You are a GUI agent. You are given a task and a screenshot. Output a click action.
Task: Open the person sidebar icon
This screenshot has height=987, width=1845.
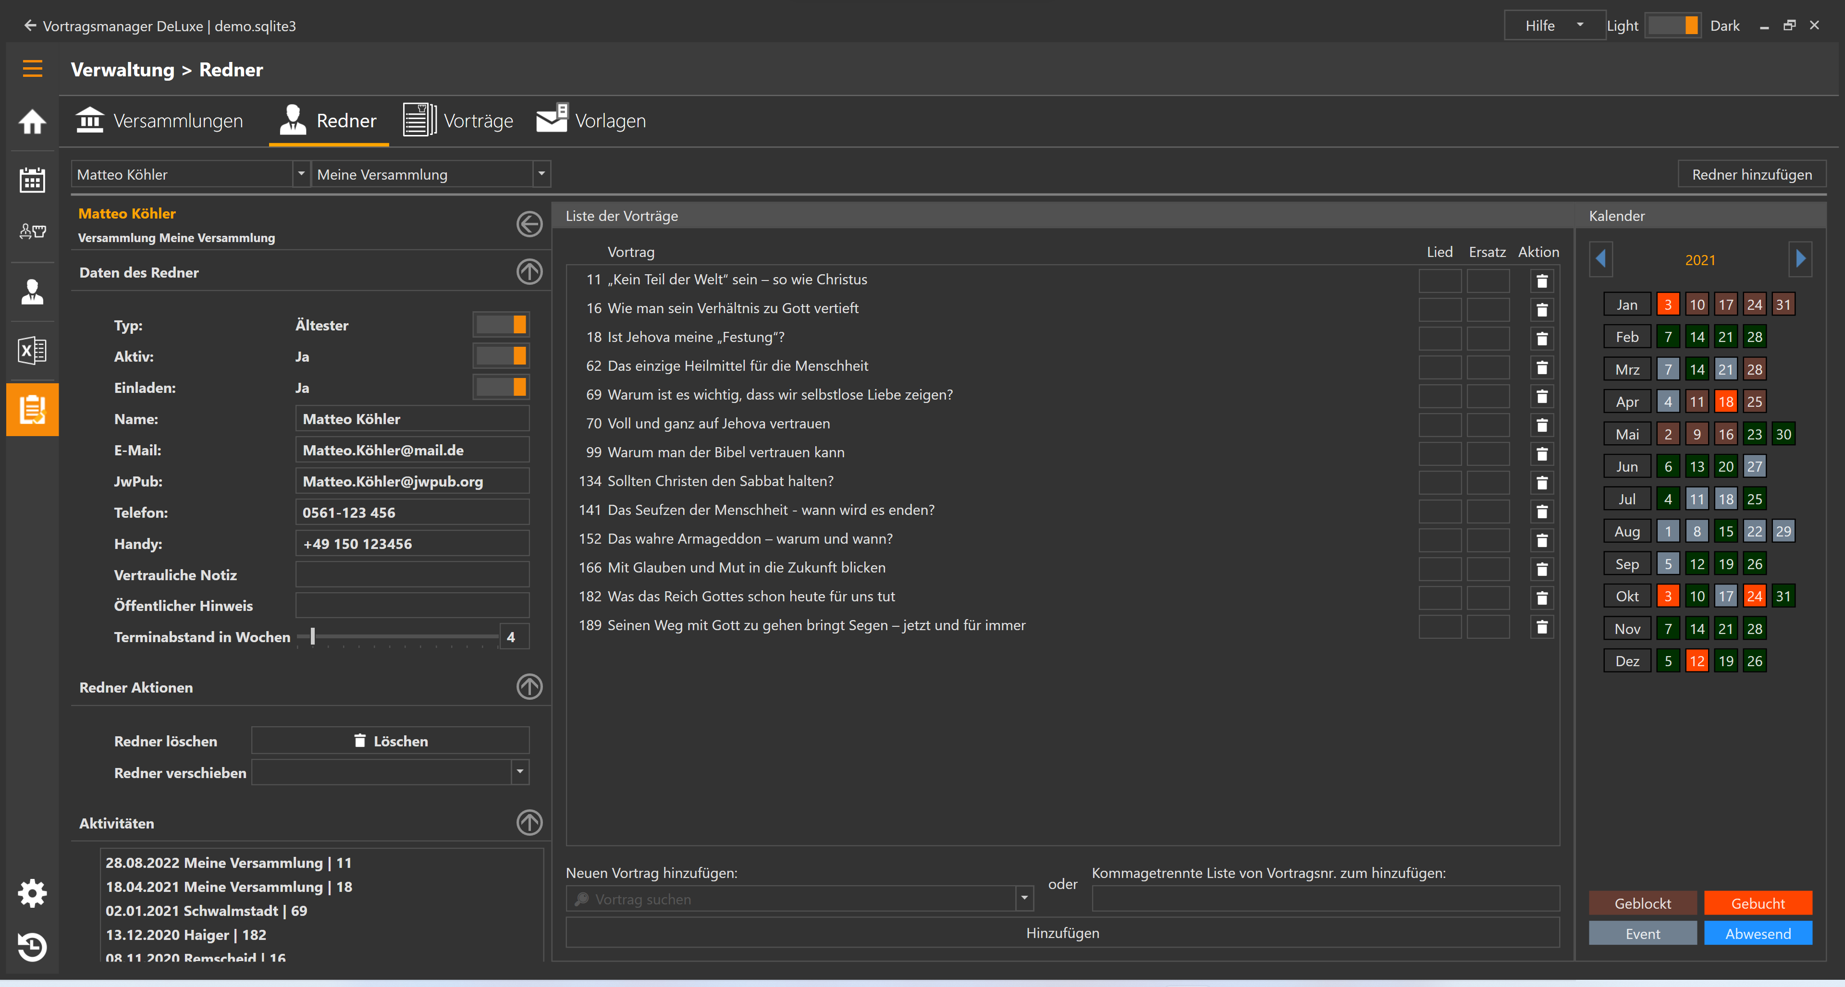(x=32, y=292)
